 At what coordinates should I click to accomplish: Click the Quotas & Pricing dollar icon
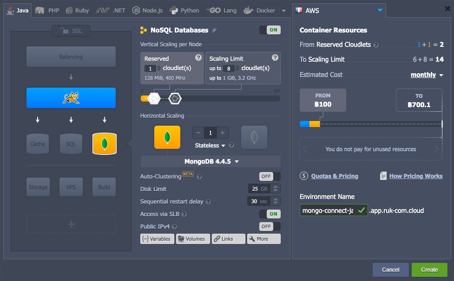[304, 176]
